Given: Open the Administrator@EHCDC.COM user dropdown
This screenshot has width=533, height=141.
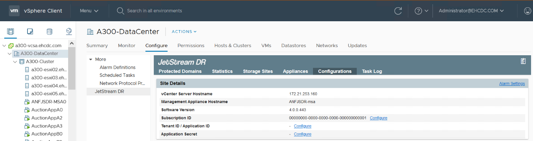Looking at the screenshot, I should tap(471, 11).
